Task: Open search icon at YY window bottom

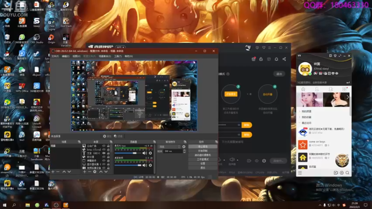Action: [347, 173]
